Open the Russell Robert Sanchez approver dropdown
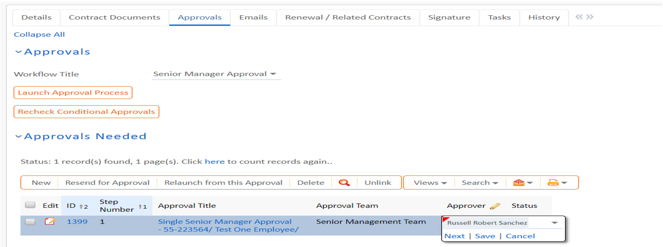 pos(554,223)
